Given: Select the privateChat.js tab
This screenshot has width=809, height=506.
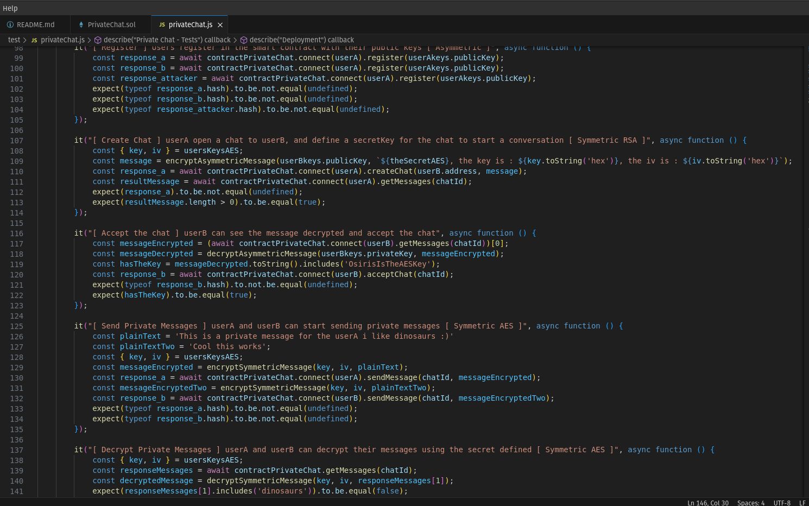Looking at the screenshot, I should (190, 24).
